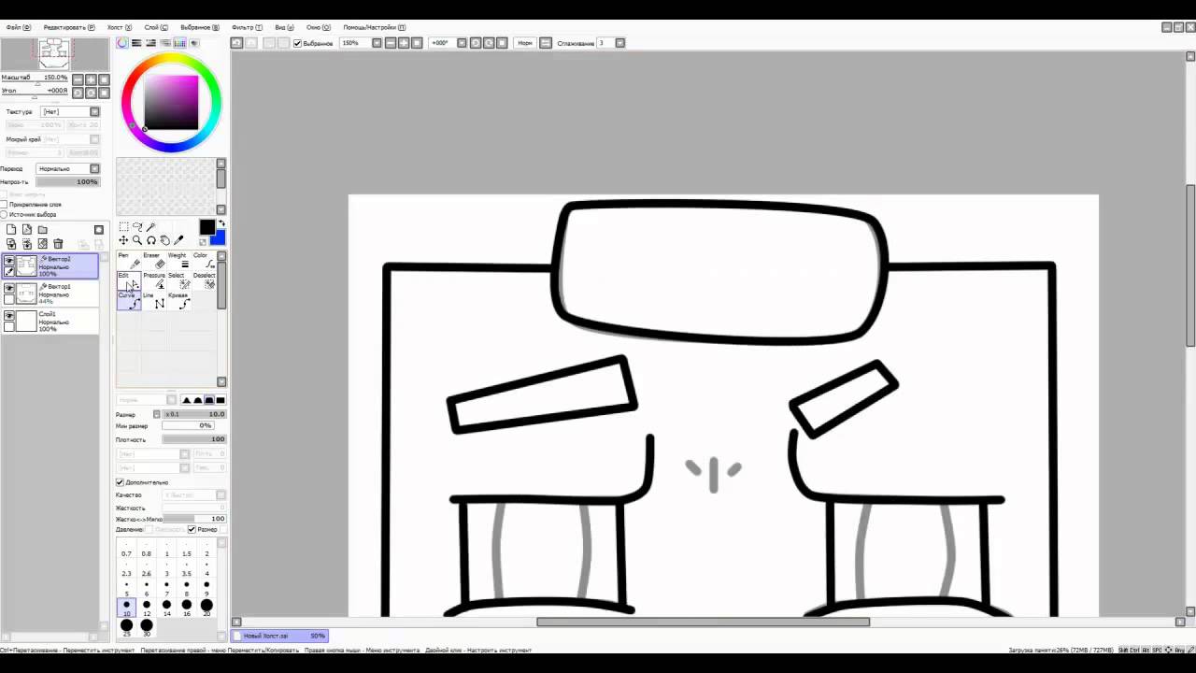Activate rectangular selection tool
This screenshot has width=1196, height=673.
pyautogui.click(x=123, y=227)
